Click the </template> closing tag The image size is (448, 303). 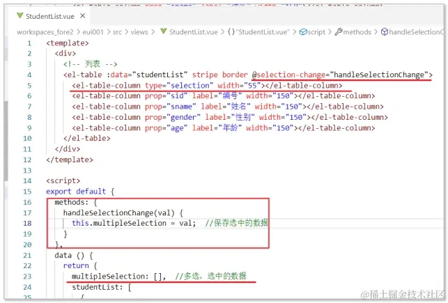click(70, 160)
